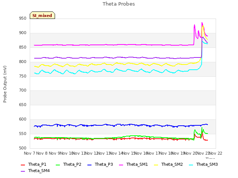Toggle Theta_SM1 legend entry
The width and height of the screenshot is (238, 178).
click(134, 164)
